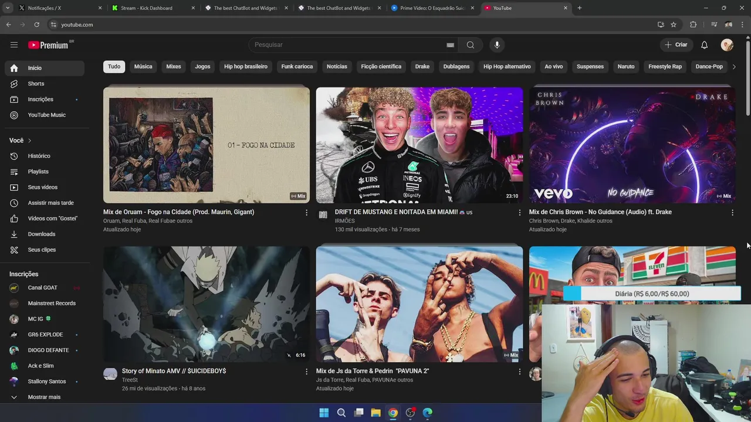751x422 pixels.
Task: Open options for DRIFT DE MUSTANG video
Action: pyautogui.click(x=519, y=213)
